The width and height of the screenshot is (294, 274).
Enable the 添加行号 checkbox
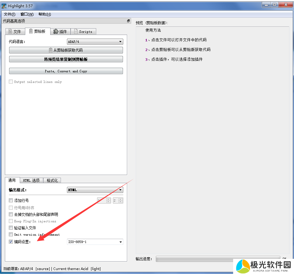[x=11, y=200]
